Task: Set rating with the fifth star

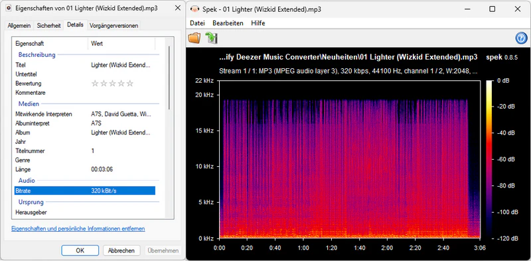Action: tap(130, 83)
